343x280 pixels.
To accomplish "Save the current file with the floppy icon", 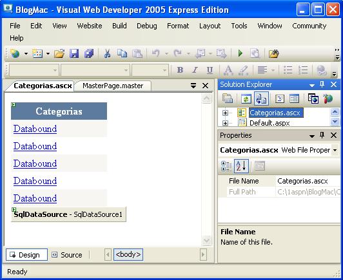I will coord(74,53).
